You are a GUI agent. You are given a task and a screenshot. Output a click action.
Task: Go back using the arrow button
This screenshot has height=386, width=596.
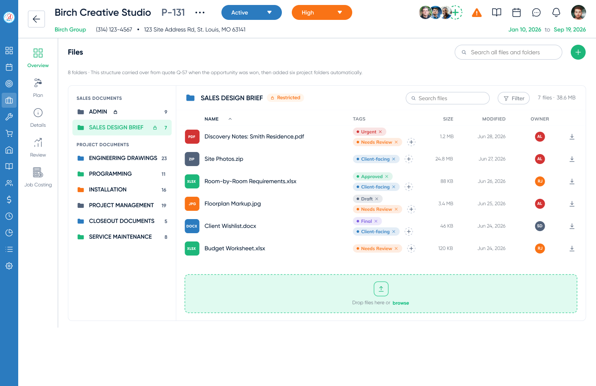36,19
